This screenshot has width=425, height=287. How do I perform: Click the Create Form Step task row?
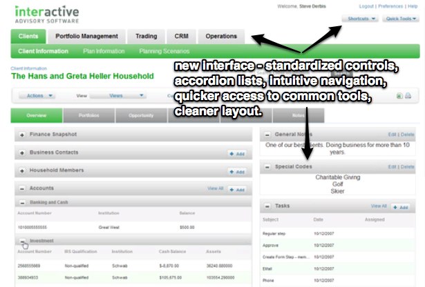337,257
